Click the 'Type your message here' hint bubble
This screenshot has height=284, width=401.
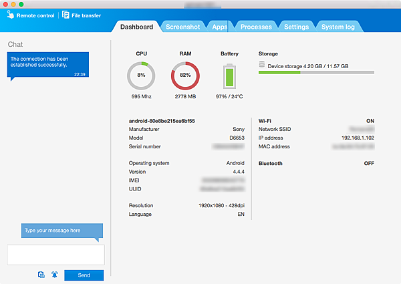62,231
